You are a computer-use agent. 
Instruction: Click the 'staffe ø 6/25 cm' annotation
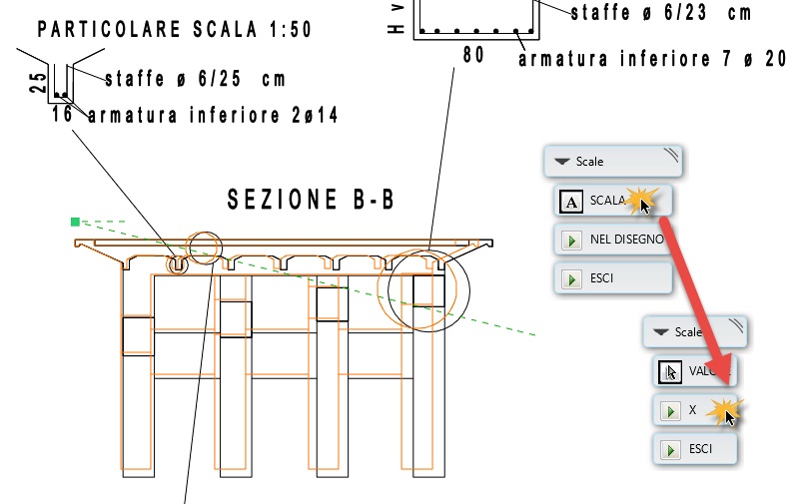(195, 79)
